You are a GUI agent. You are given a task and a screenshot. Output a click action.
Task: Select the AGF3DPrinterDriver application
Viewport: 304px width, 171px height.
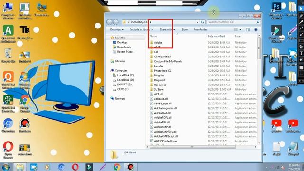tap(166, 141)
